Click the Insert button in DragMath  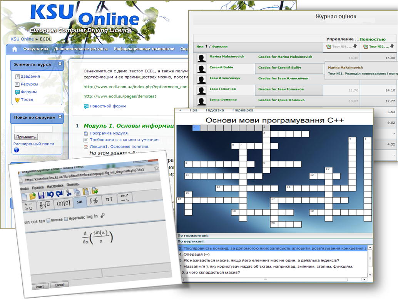tap(40, 286)
